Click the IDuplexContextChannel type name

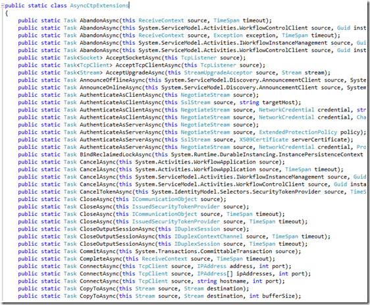pos(209,236)
